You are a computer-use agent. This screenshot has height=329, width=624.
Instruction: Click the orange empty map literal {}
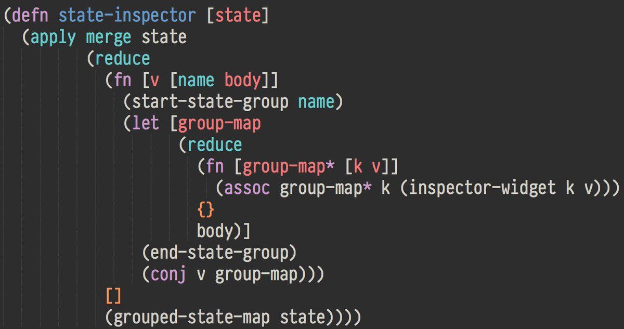[206, 209]
